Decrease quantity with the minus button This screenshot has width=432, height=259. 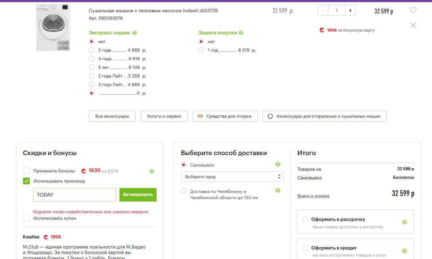pyautogui.click(x=323, y=11)
